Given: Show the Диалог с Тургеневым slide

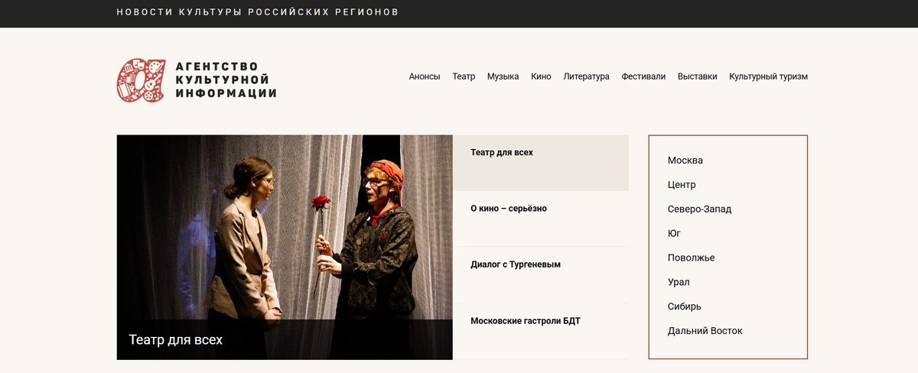Looking at the screenshot, I should [x=541, y=275].
